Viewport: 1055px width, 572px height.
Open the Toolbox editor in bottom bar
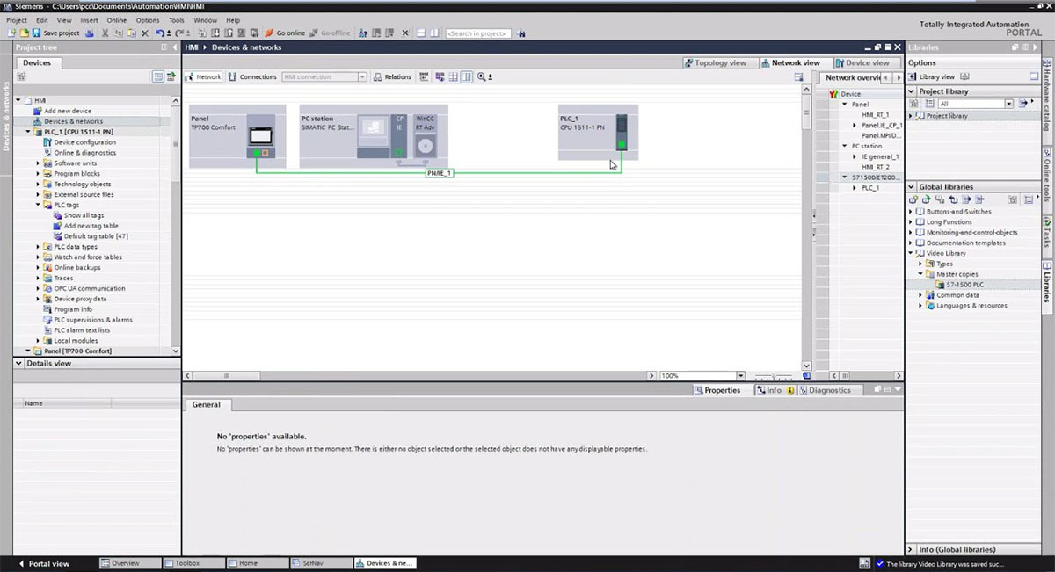coord(193,563)
